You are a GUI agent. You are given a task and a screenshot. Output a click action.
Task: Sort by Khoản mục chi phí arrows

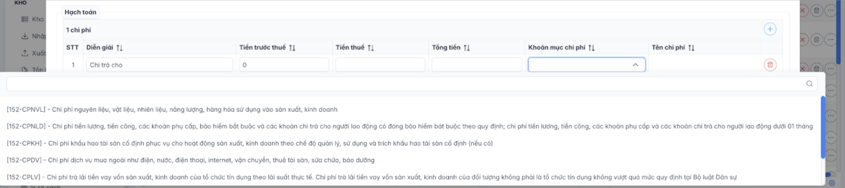(591, 48)
